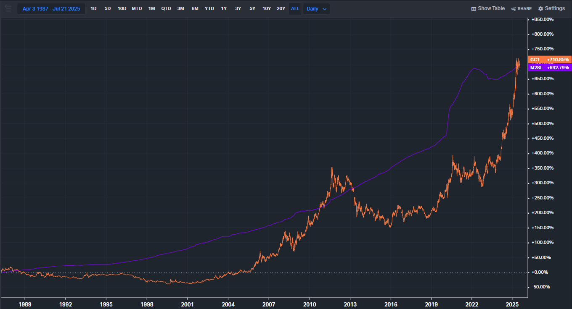
Task: Click the ALL range button
Action: pyautogui.click(x=295, y=9)
